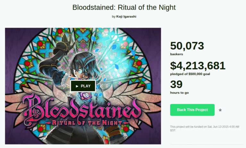Click the 'by' text before the creator's name

click(114, 17)
